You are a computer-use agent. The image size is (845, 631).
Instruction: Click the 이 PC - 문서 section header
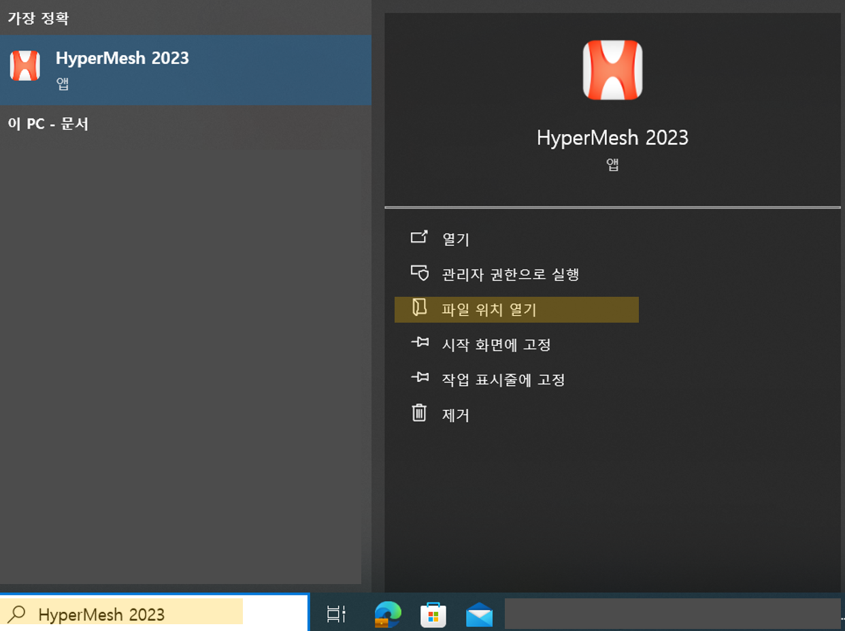[x=48, y=124]
